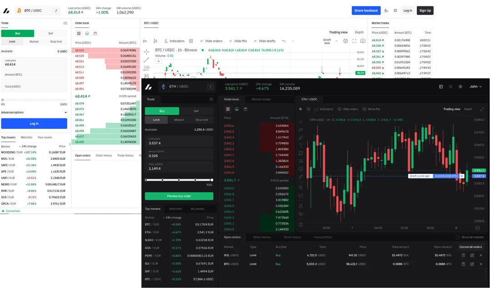Click the Share feedback button
This screenshot has width=492, height=291.
click(x=366, y=10)
